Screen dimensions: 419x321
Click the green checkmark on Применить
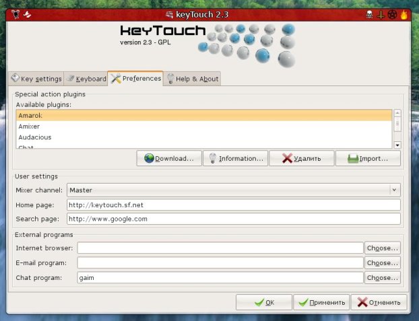click(303, 302)
